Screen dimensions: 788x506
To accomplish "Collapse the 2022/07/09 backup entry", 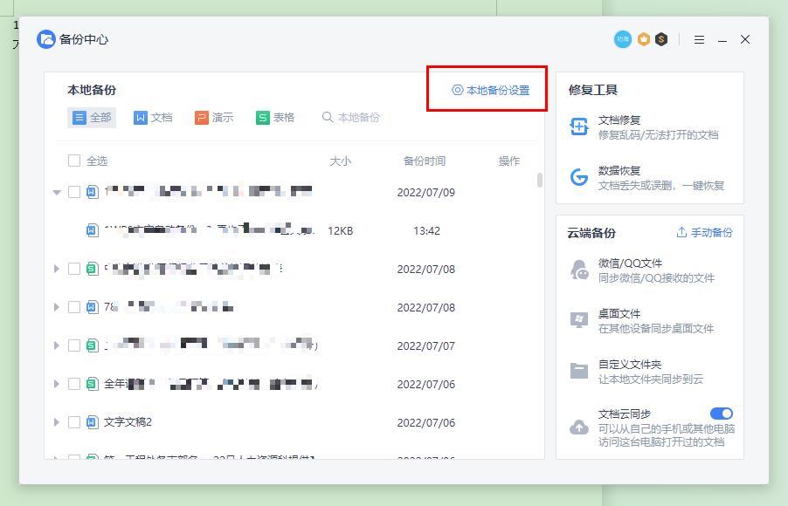I will pos(57,192).
